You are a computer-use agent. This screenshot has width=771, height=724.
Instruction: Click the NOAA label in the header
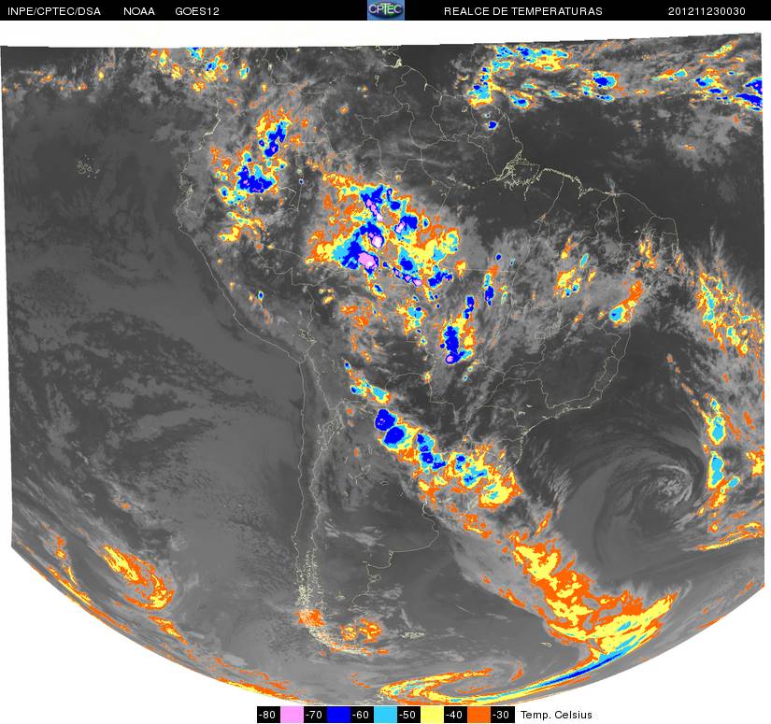pos(139,11)
